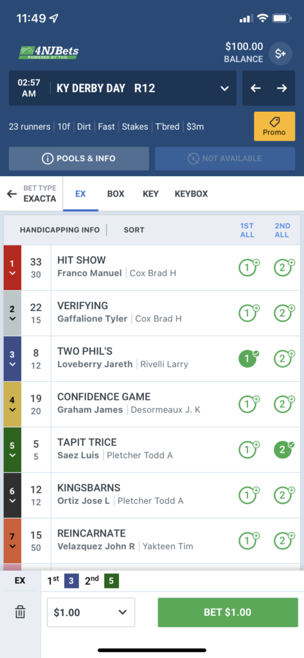The width and height of the screenshot is (304, 658).
Task: Toggle Tapit Trice 2nd place selection
Action: click(283, 450)
